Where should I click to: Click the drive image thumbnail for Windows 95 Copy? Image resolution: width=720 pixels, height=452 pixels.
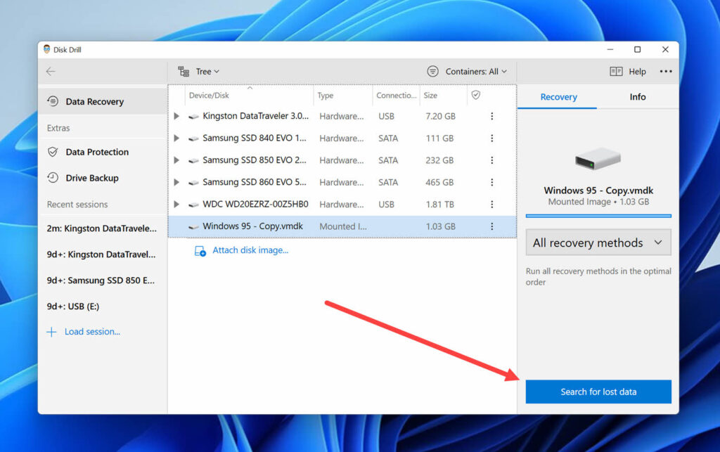[x=597, y=160]
